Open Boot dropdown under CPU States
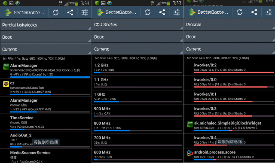Screen dimensions: 275x163 point(137,37)
